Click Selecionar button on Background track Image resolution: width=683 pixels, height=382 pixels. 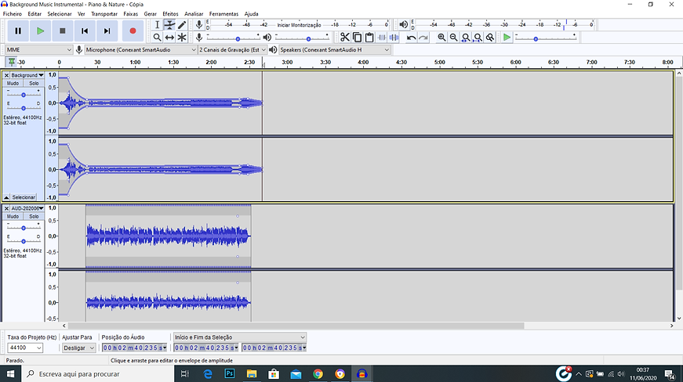pos(24,196)
